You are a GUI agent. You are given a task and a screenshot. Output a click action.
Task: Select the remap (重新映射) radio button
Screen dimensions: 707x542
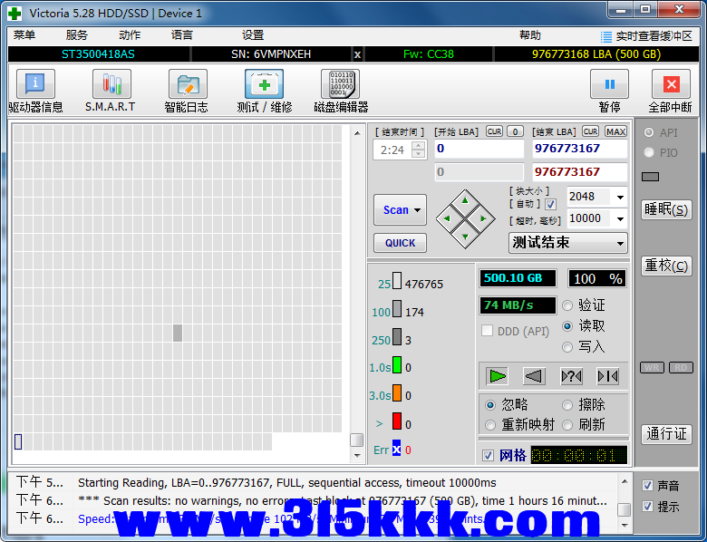click(x=490, y=425)
